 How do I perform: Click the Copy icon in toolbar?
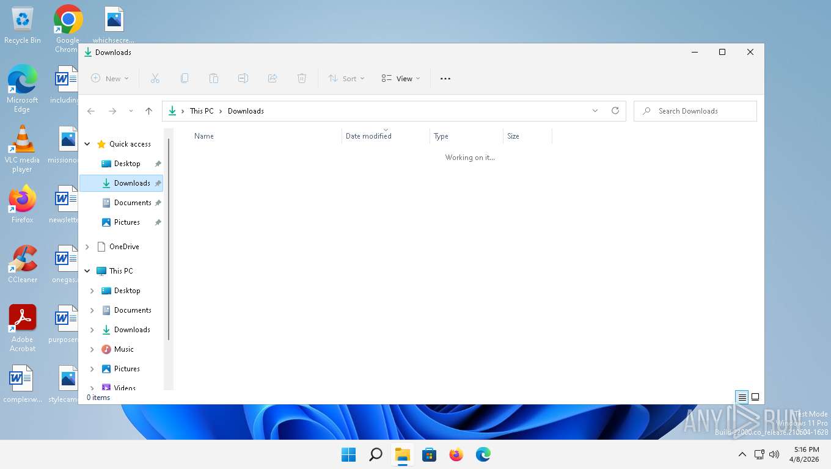[185, 78]
